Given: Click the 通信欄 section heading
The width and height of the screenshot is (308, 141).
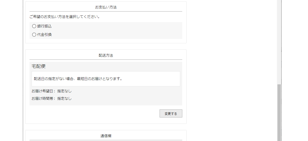Looking at the screenshot, I should [x=106, y=136].
